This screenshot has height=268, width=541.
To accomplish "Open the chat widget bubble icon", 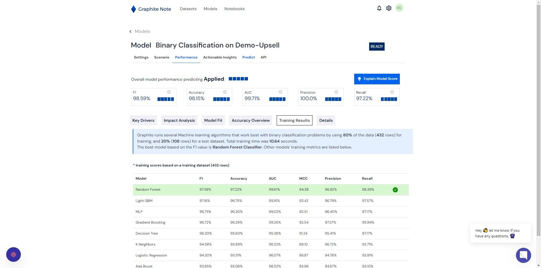I will (523, 255).
